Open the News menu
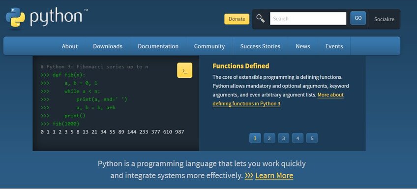 pyautogui.click(x=302, y=46)
